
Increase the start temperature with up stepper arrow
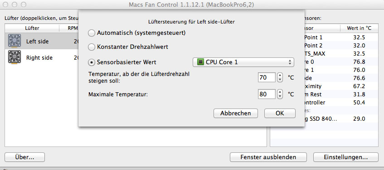[280, 76]
